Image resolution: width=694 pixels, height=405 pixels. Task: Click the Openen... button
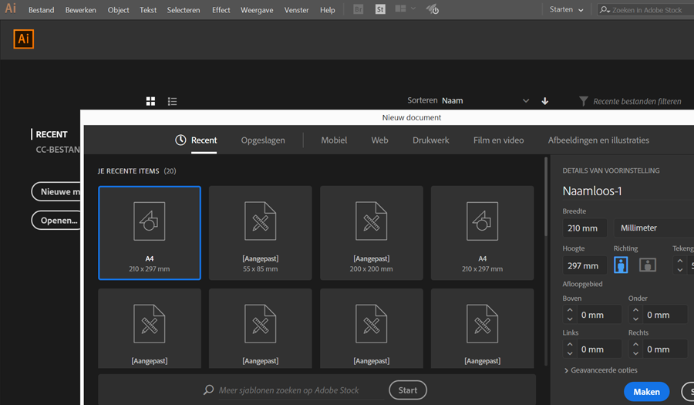pyautogui.click(x=56, y=220)
